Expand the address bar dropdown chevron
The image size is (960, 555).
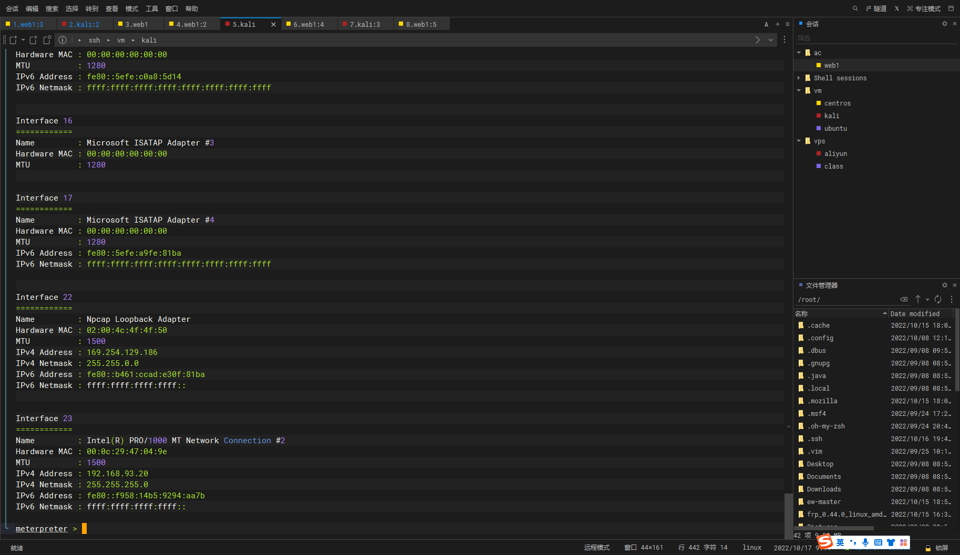click(x=771, y=40)
